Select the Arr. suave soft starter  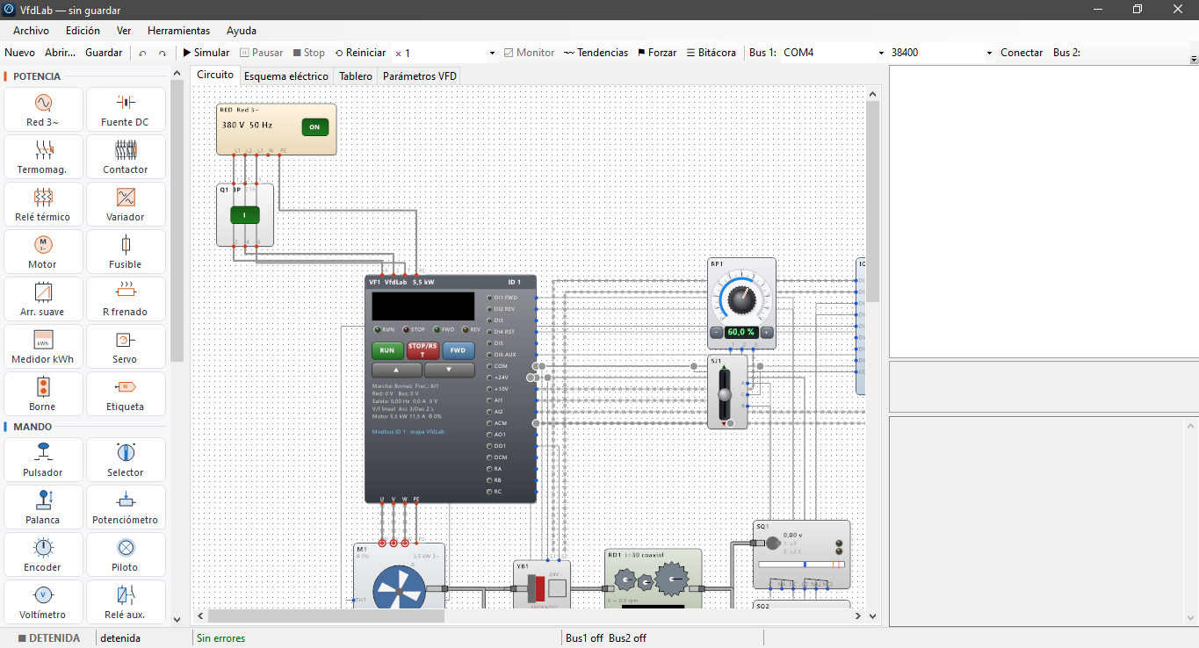click(x=43, y=299)
